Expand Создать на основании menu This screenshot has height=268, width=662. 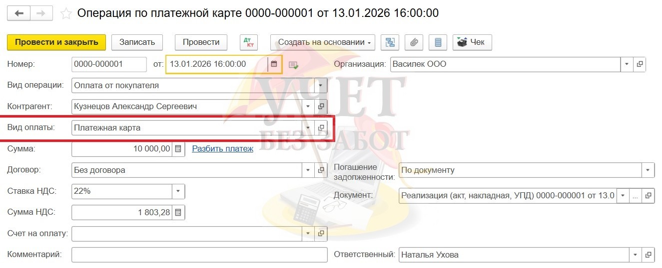click(x=322, y=42)
